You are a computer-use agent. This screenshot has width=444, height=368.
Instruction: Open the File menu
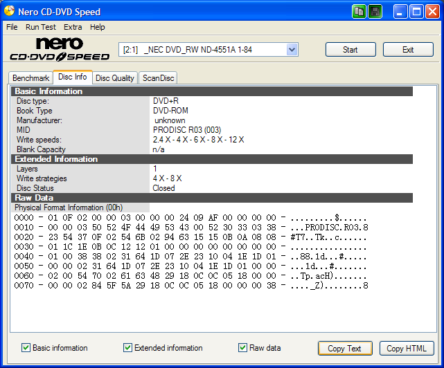pyautogui.click(x=12, y=27)
